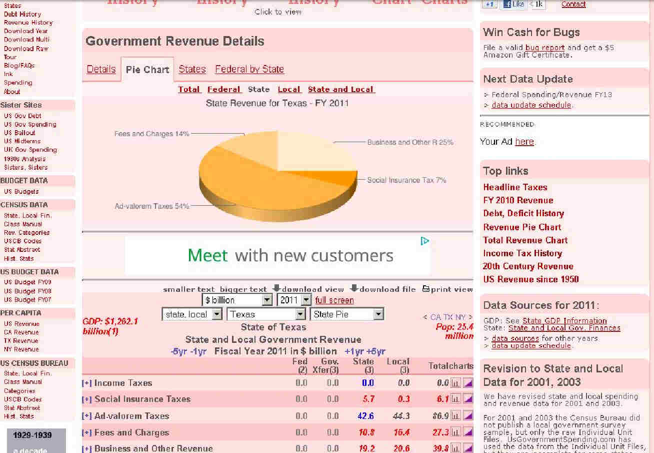Click purple area chart icon for Social Insurance Taxes
This screenshot has height=453, width=654.
(468, 399)
